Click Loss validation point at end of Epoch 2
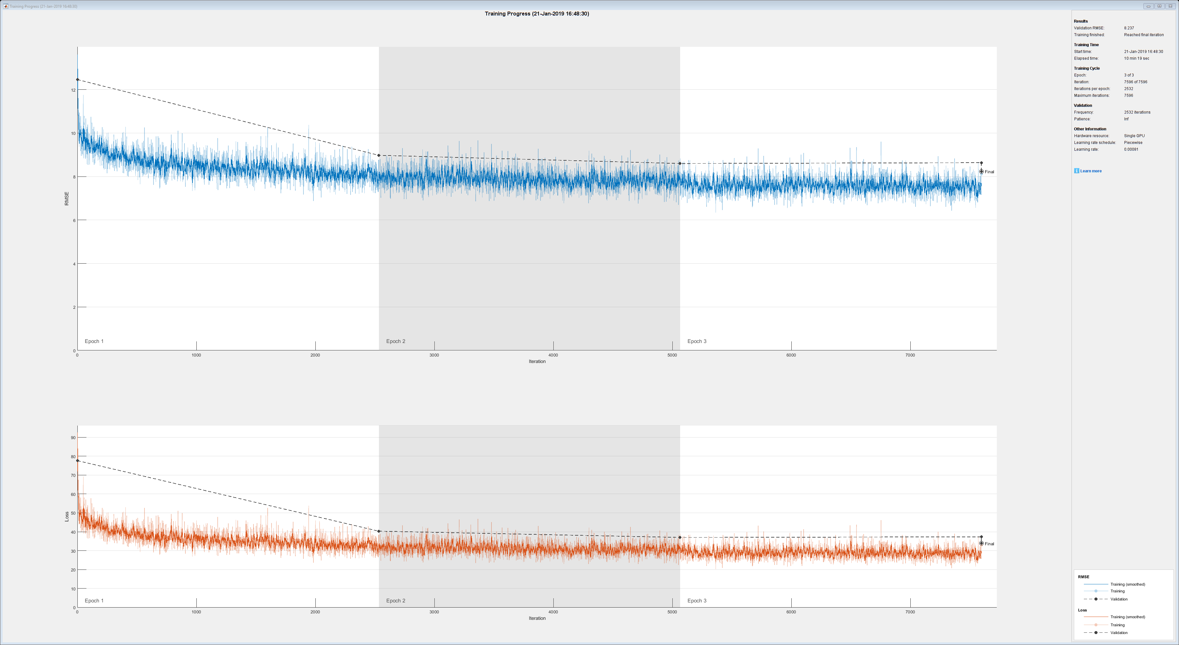 pos(680,537)
